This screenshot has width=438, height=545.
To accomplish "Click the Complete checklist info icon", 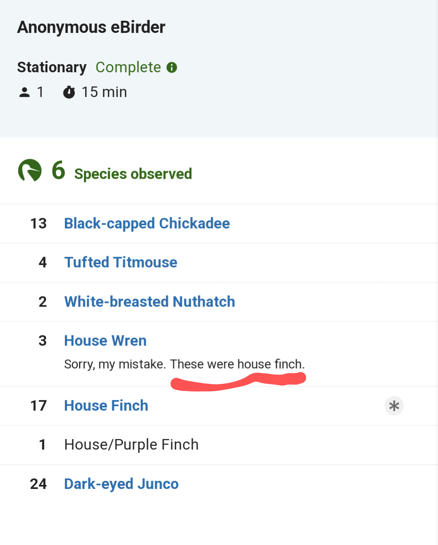I will point(172,67).
